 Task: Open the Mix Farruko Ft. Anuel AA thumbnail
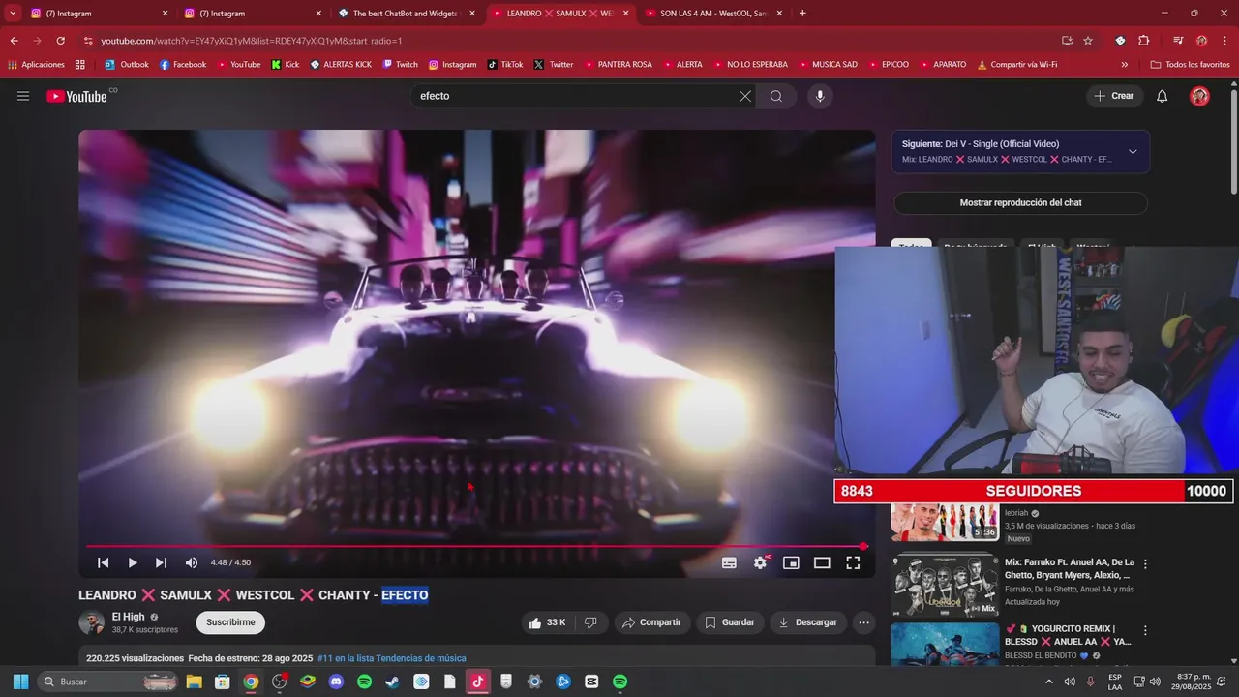(945, 585)
